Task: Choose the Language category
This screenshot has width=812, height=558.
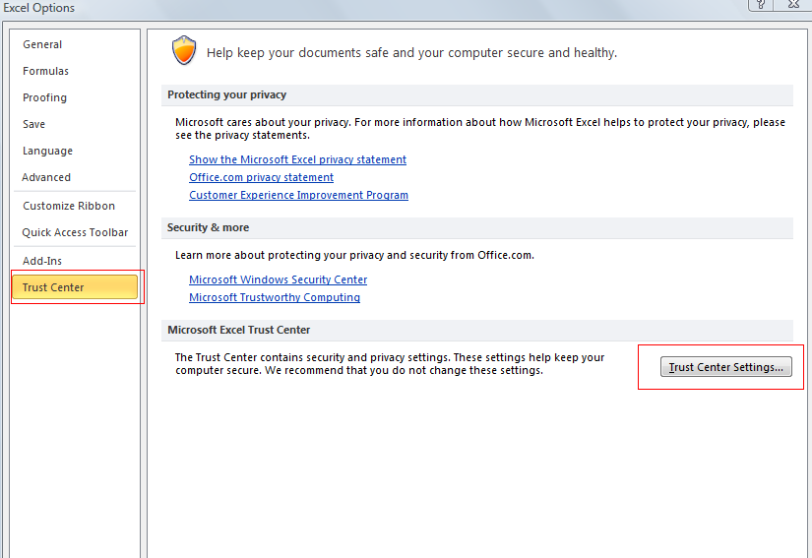Action: pos(47,152)
